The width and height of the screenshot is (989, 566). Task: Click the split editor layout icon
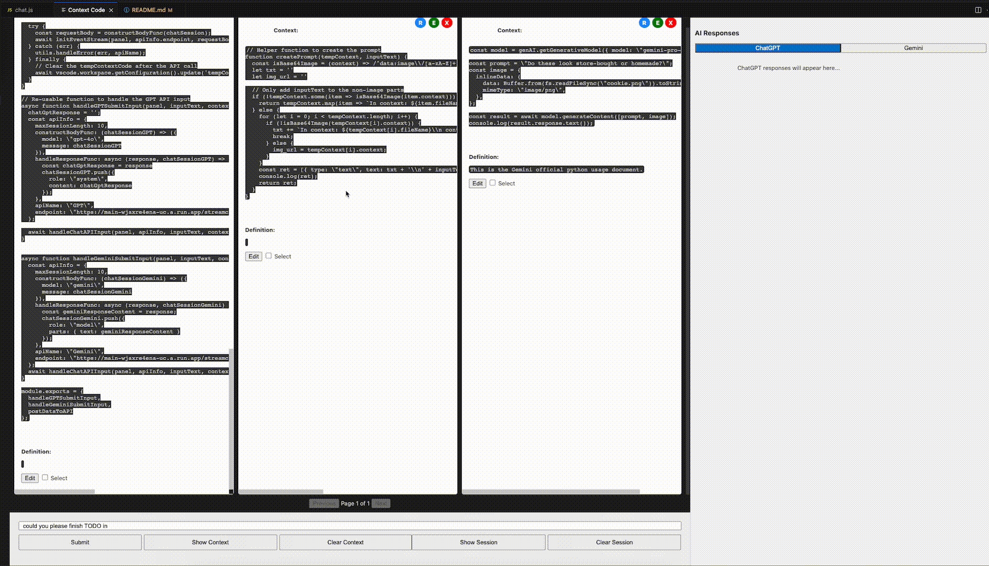(x=978, y=10)
